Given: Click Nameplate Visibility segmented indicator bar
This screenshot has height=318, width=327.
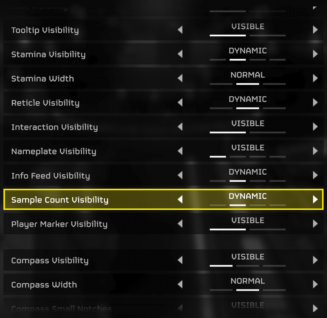Looking at the screenshot, I should pyautogui.click(x=248, y=156).
